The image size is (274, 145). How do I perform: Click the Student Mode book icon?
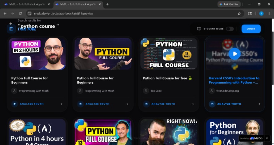tap(199, 29)
